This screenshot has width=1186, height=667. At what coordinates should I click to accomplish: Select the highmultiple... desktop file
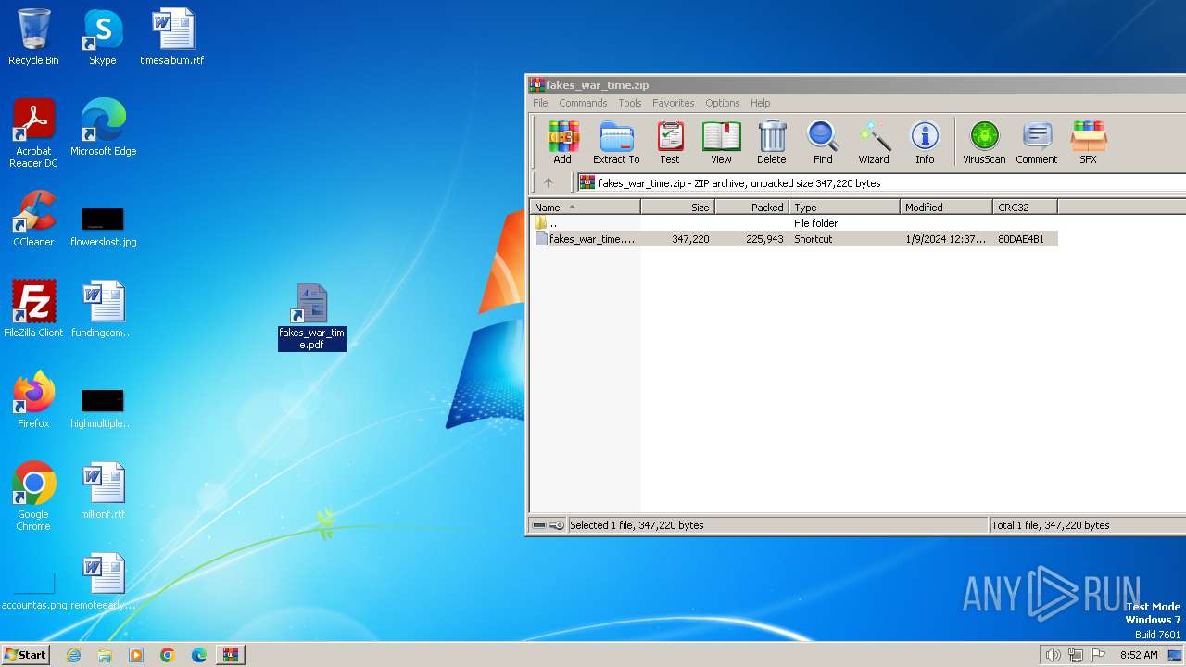(102, 409)
